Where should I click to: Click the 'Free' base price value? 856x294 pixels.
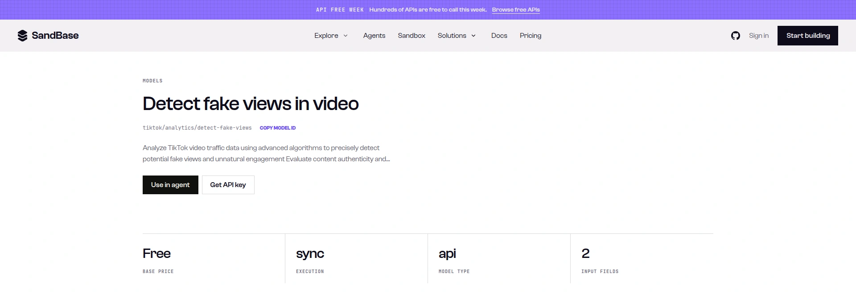156,253
